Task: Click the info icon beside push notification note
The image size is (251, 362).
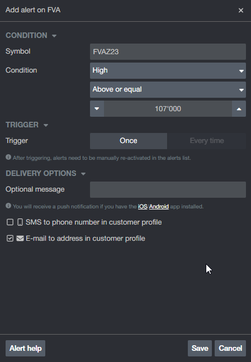Action: (x=8, y=206)
